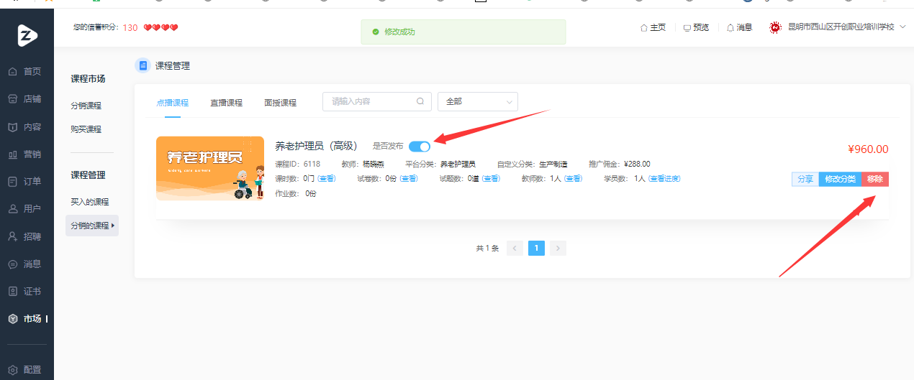
Task: Toggle the 是否发布 switch off
Action: [x=420, y=147]
